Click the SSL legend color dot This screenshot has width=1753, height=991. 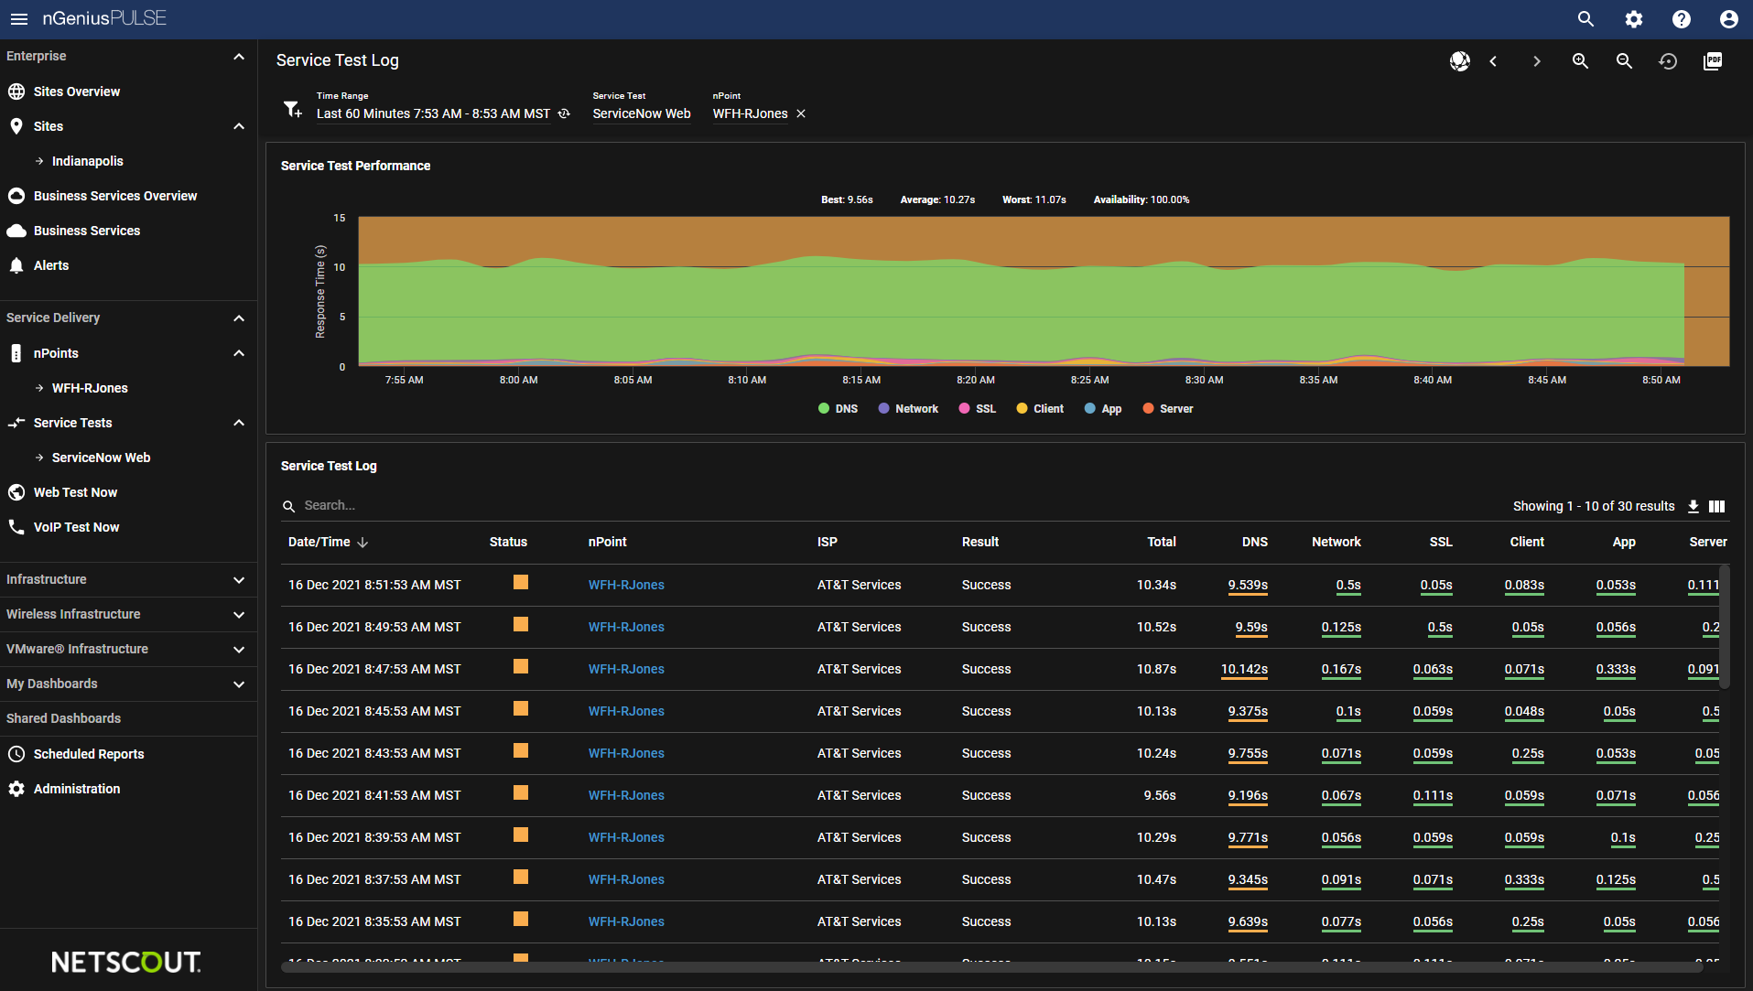[964, 409]
